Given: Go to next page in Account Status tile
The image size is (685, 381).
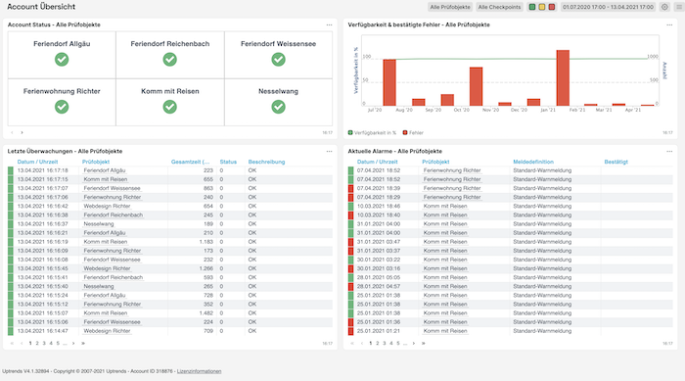Looking at the screenshot, I should coord(22,132).
